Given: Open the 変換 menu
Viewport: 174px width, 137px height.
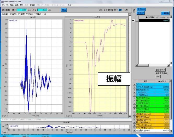Looking at the screenshot, I should tap(17, 5).
